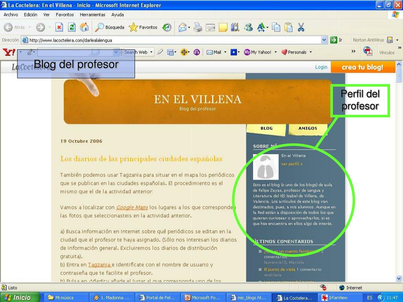403x302 pixels.
Task: Click the My Yahoo! button
Action: [x=257, y=52]
